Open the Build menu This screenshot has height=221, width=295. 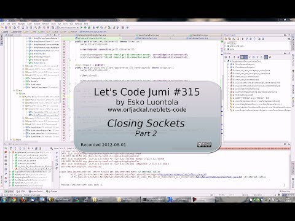[53, 24]
